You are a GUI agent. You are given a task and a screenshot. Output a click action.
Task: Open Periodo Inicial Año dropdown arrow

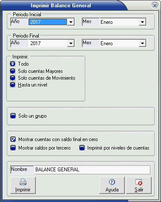pyautogui.click(x=71, y=22)
